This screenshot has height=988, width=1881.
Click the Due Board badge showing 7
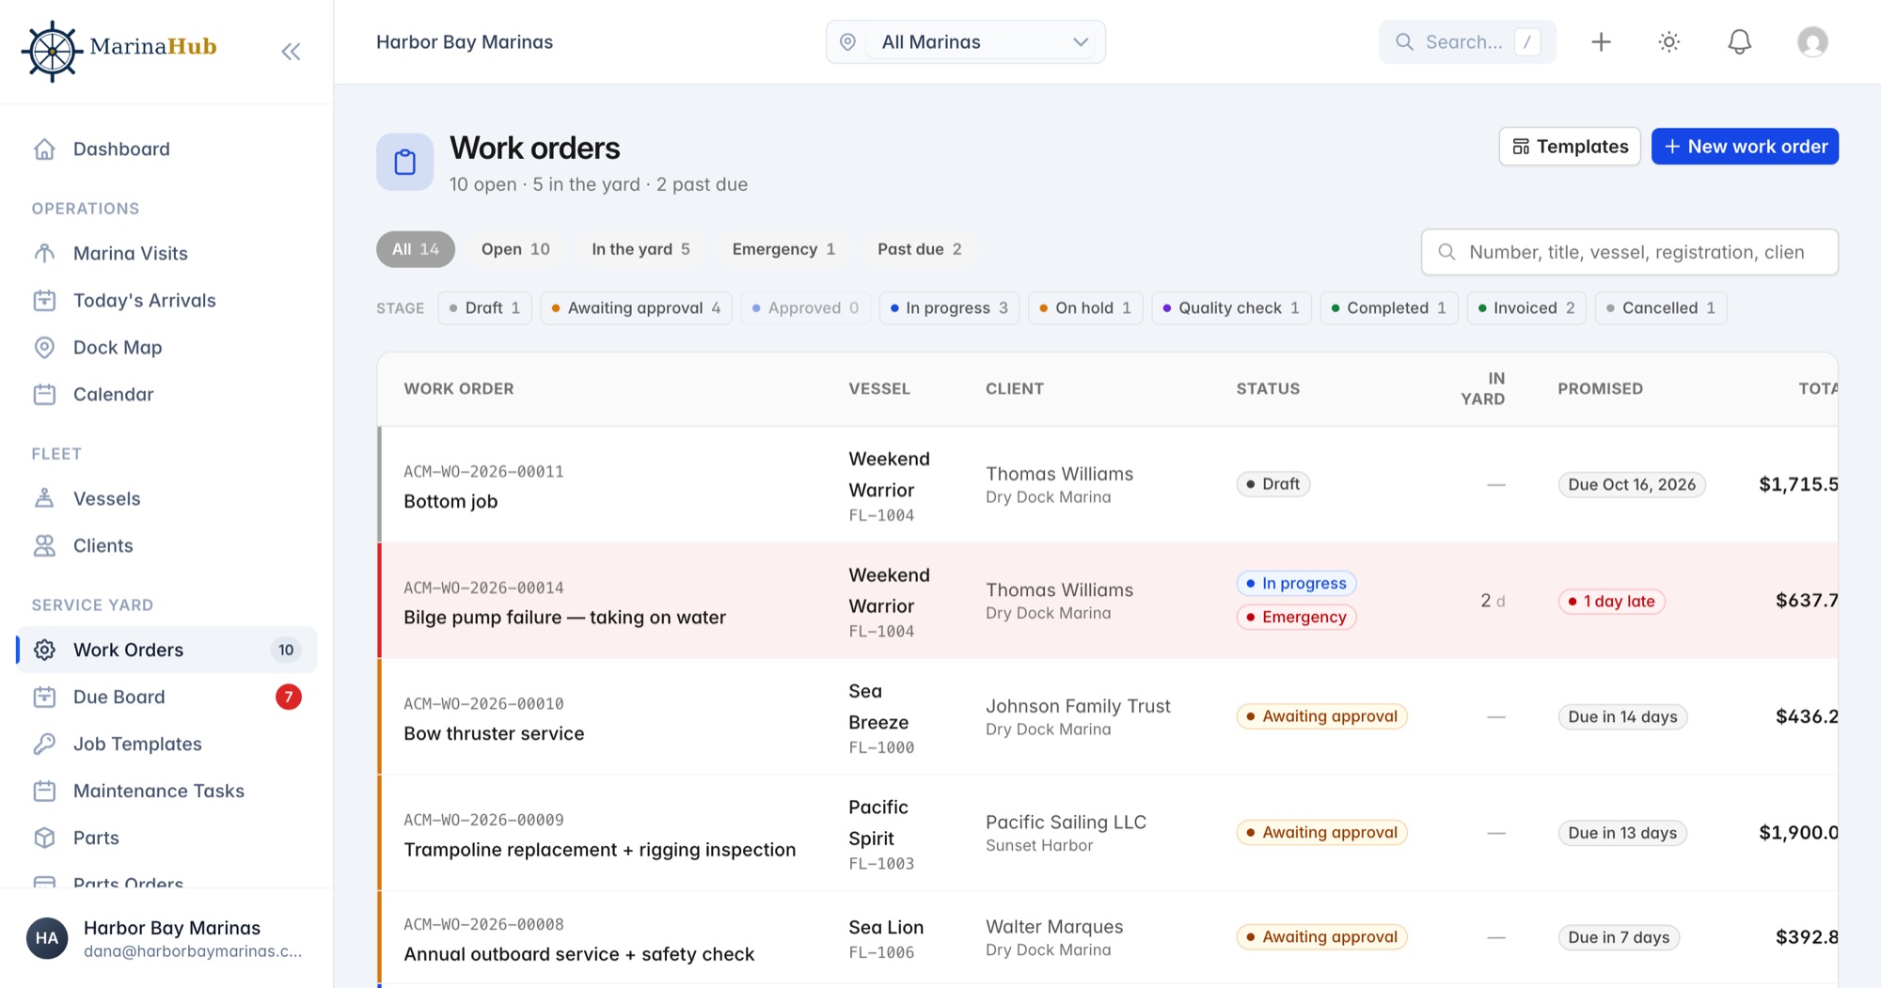[x=289, y=697]
